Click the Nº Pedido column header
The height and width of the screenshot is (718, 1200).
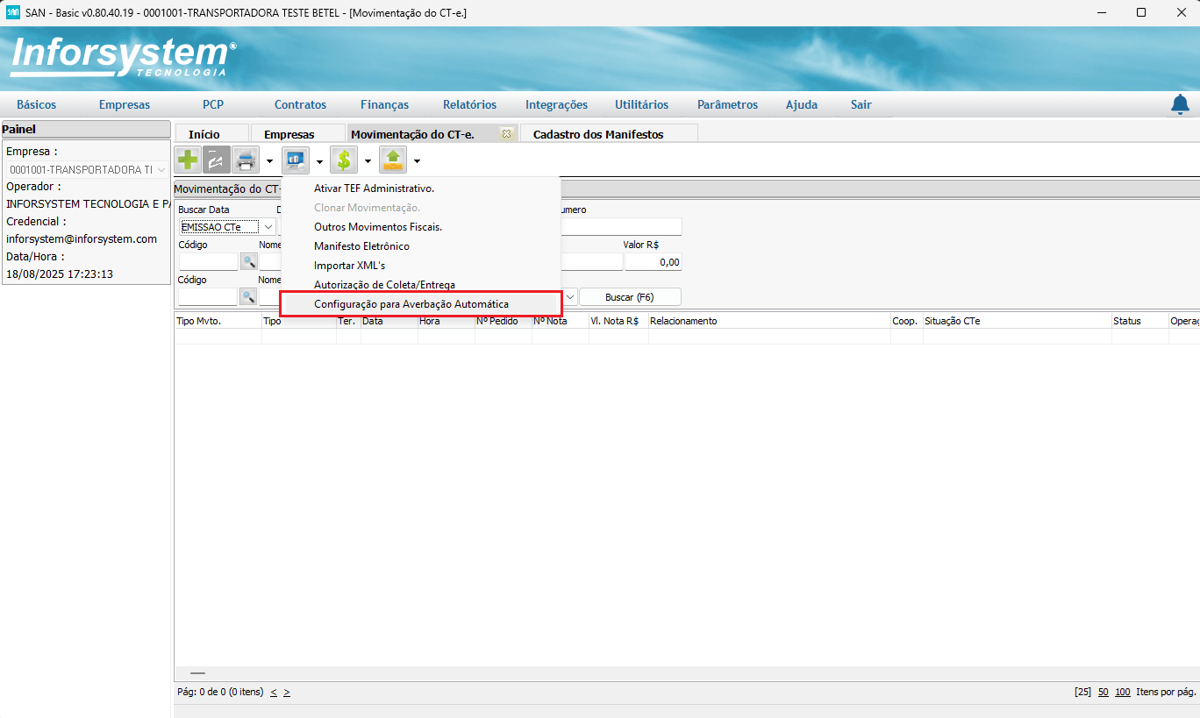tap(504, 321)
